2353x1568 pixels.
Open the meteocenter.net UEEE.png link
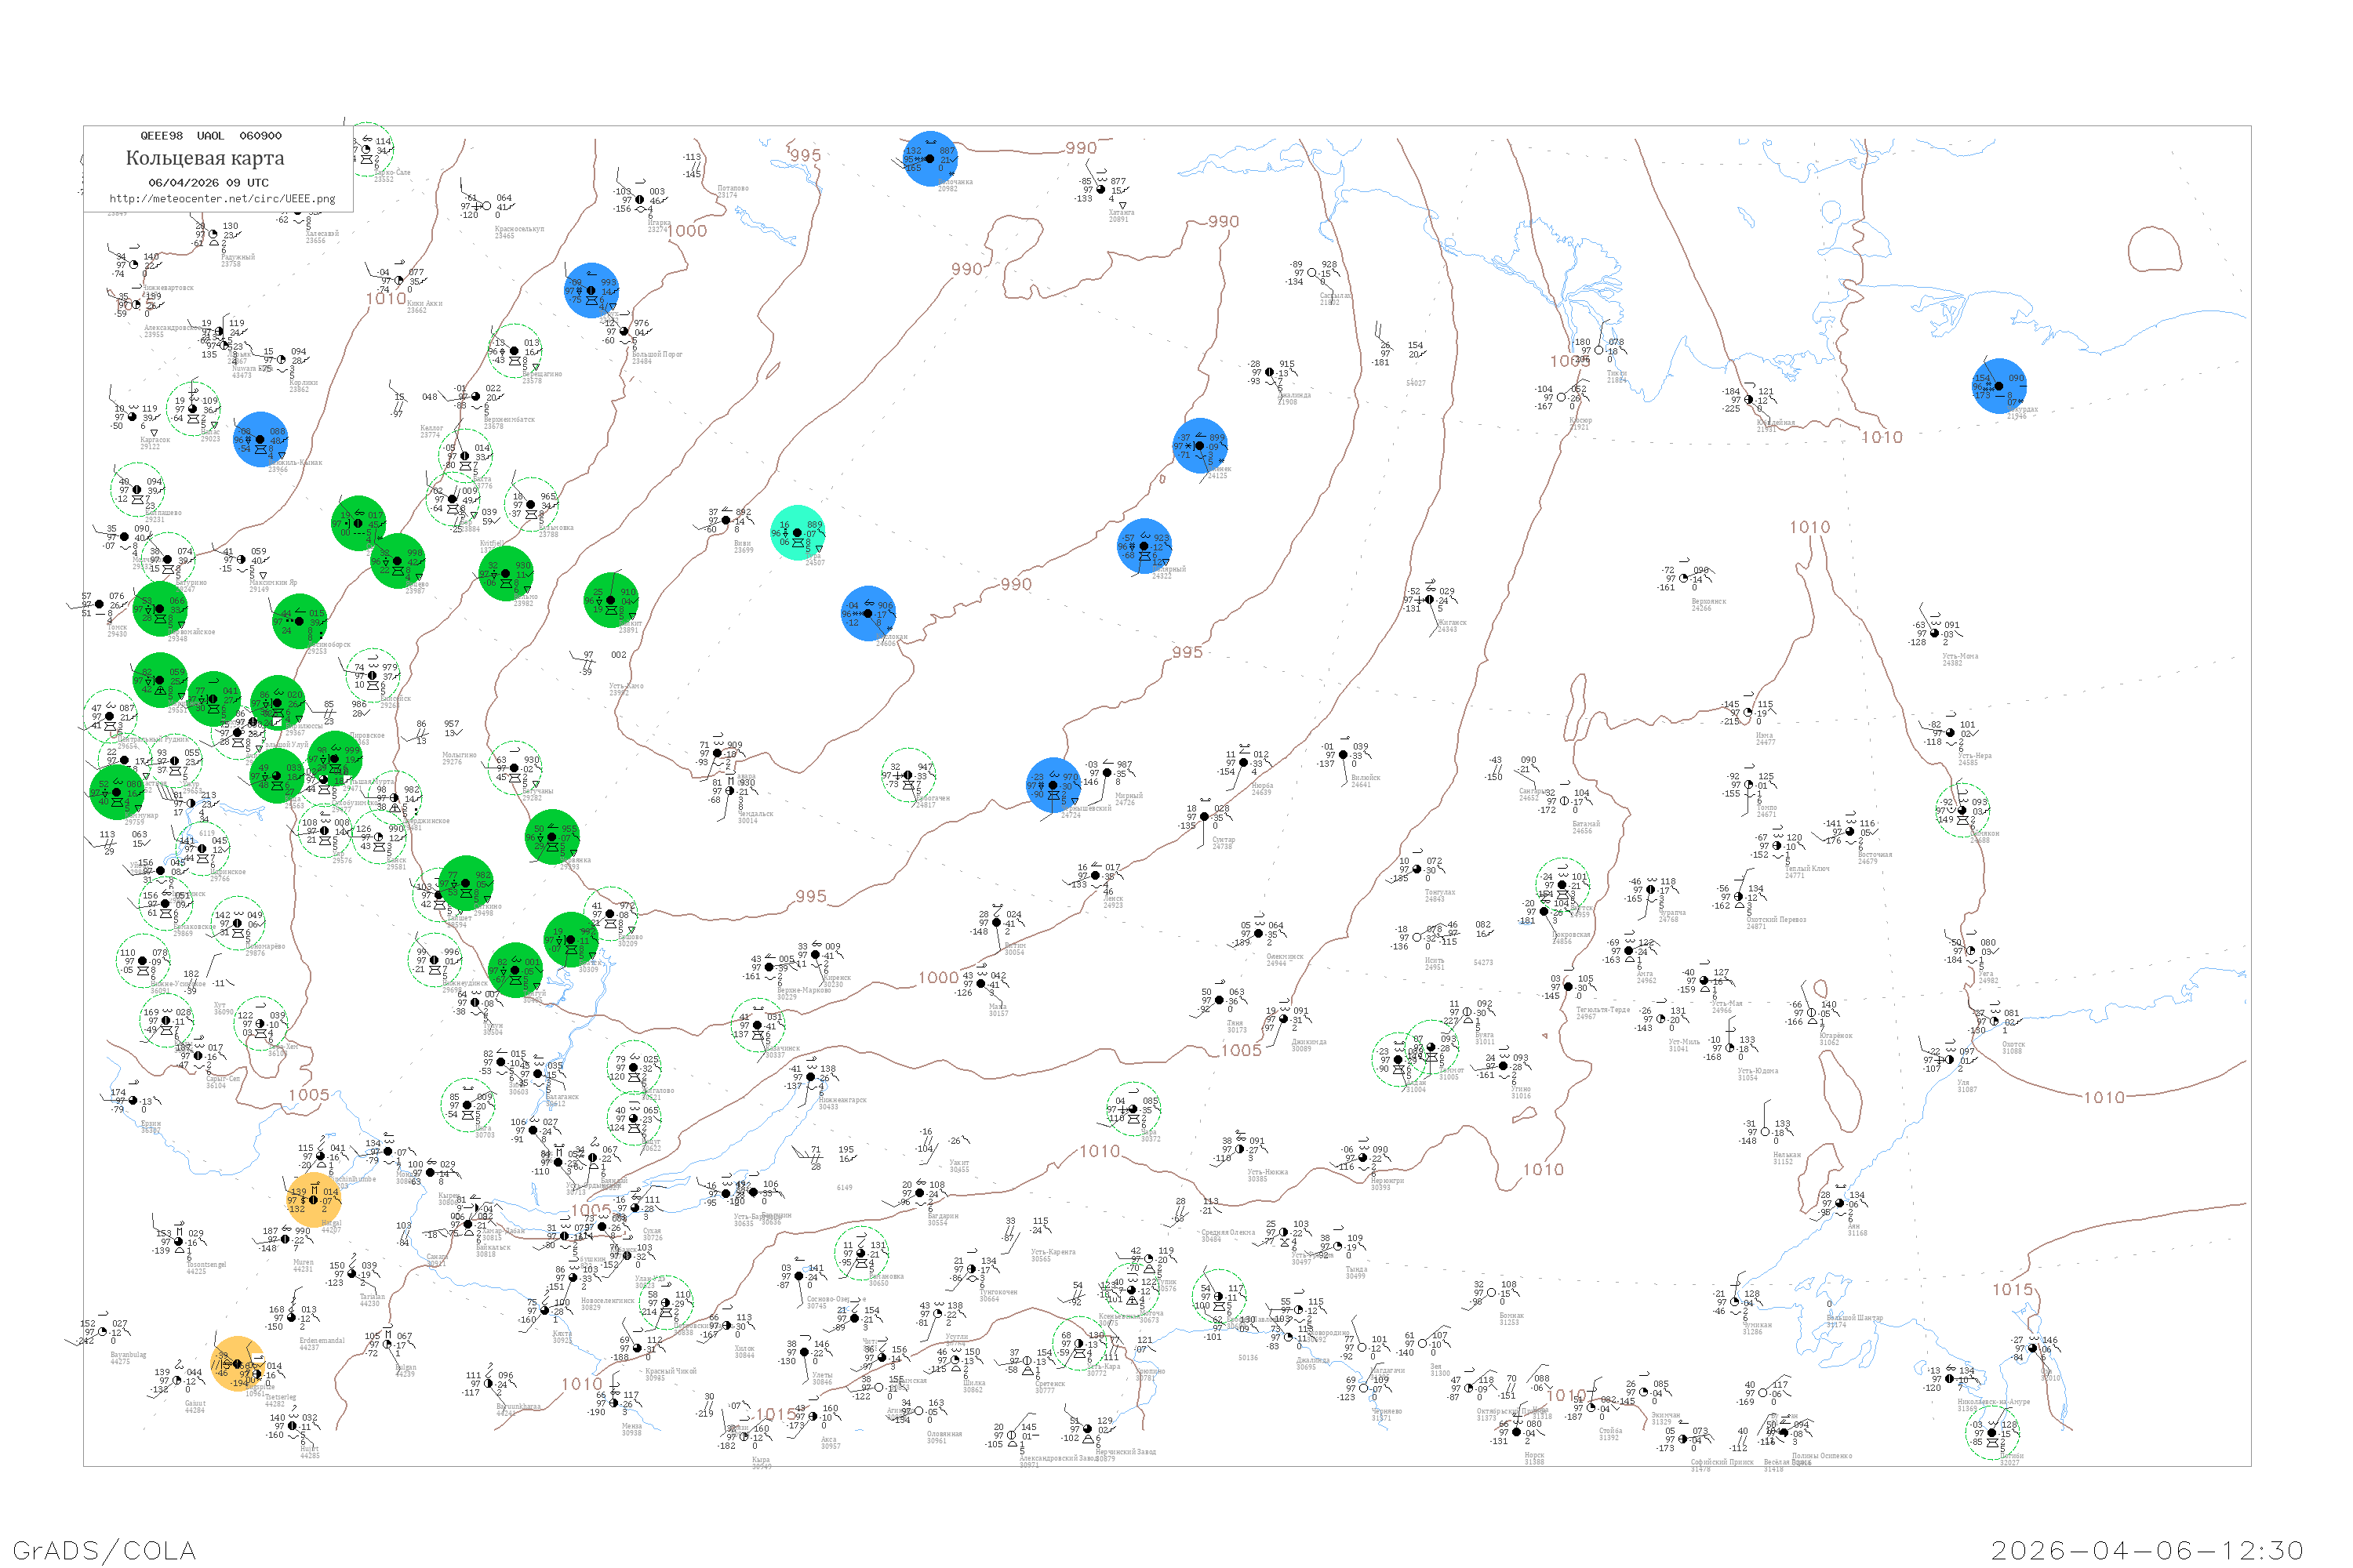(x=222, y=199)
